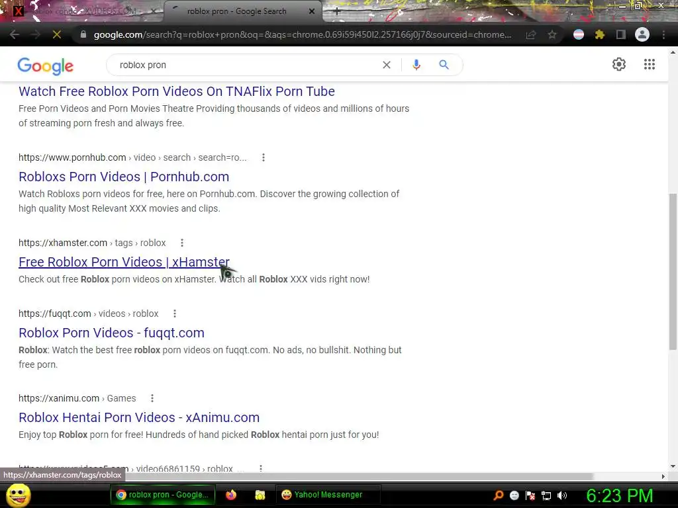This screenshot has height=508, width=678.
Task: Open the Extensions puzzle piece menu
Action: (600, 34)
